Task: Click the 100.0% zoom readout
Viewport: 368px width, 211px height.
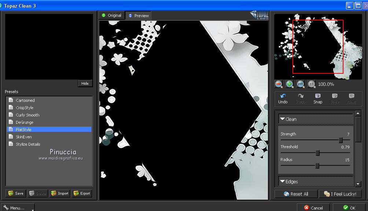Action: click(326, 84)
